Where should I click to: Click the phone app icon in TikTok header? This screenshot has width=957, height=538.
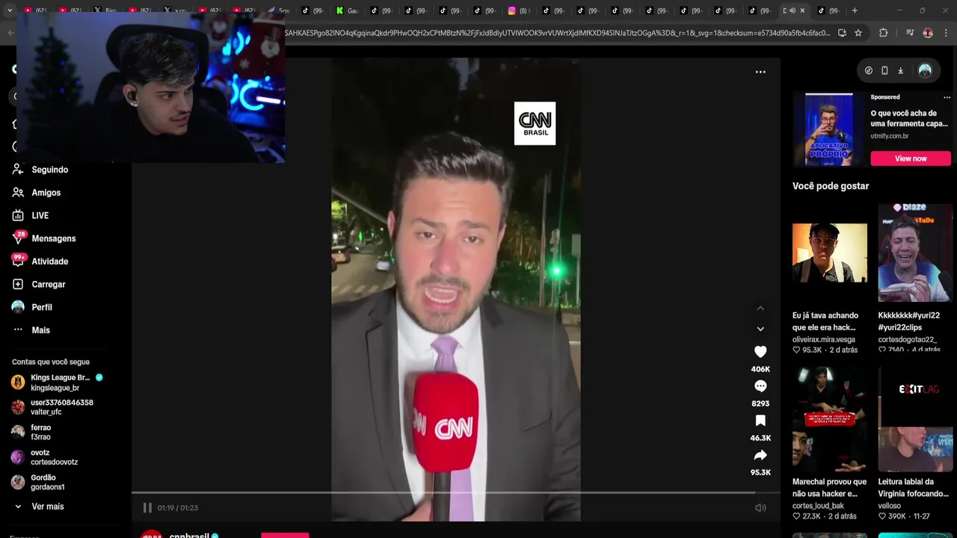pyautogui.click(x=884, y=70)
